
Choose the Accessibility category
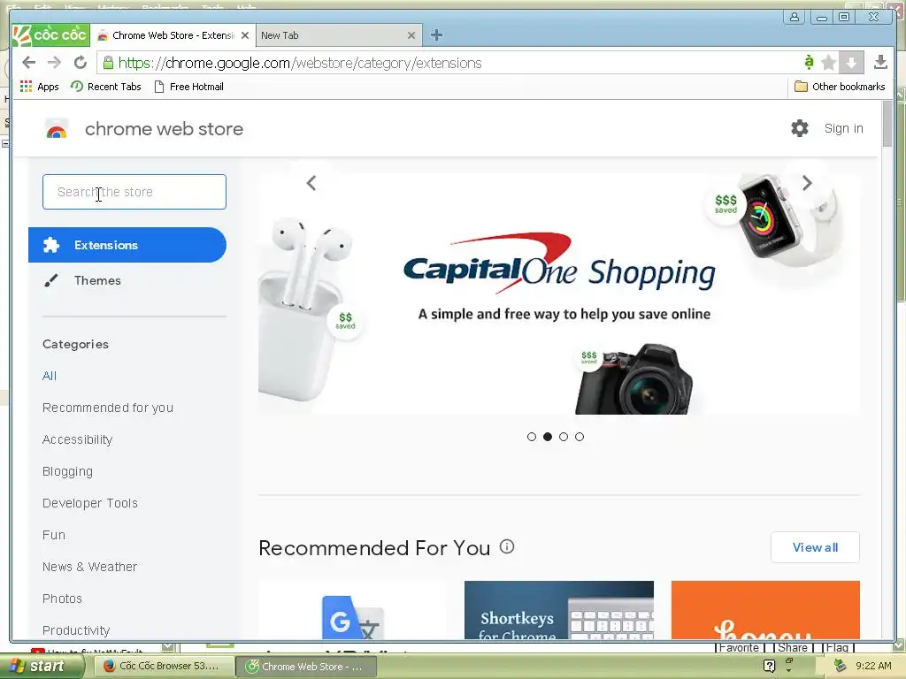78,439
